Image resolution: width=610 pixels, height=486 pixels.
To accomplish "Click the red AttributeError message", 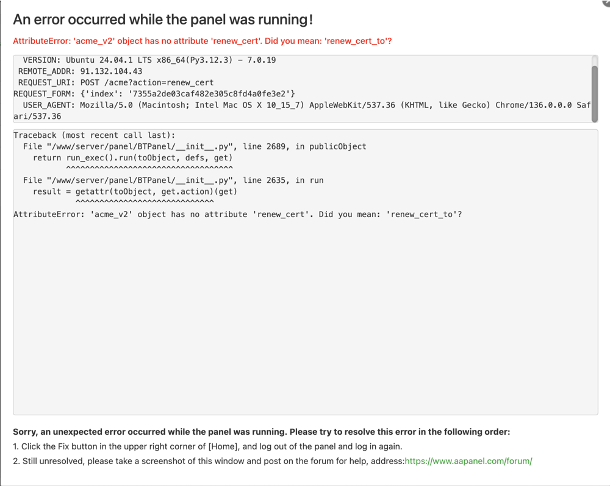I will [x=203, y=41].
